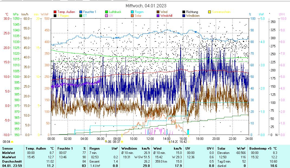Select the dark blue Windböen legend marker

pos(184,16)
